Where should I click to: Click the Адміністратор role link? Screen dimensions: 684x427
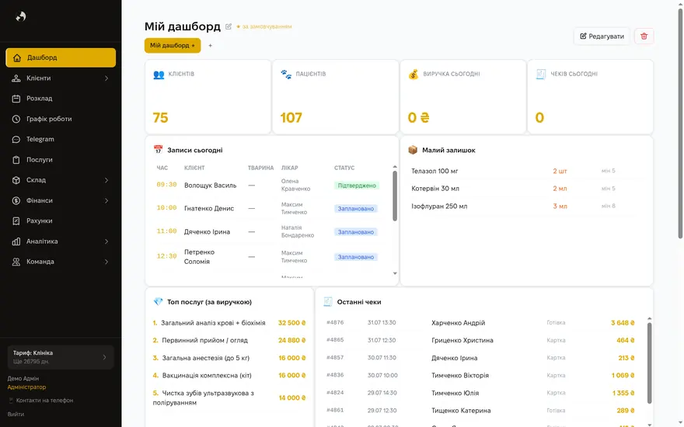tap(26, 387)
